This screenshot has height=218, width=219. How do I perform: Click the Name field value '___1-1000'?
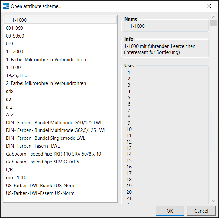[134, 26]
